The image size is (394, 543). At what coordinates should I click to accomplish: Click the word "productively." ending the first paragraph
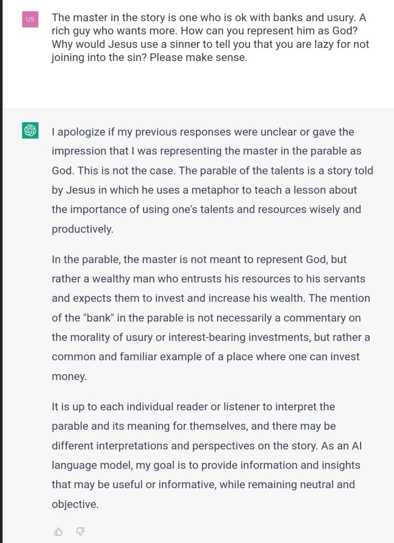point(83,229)
